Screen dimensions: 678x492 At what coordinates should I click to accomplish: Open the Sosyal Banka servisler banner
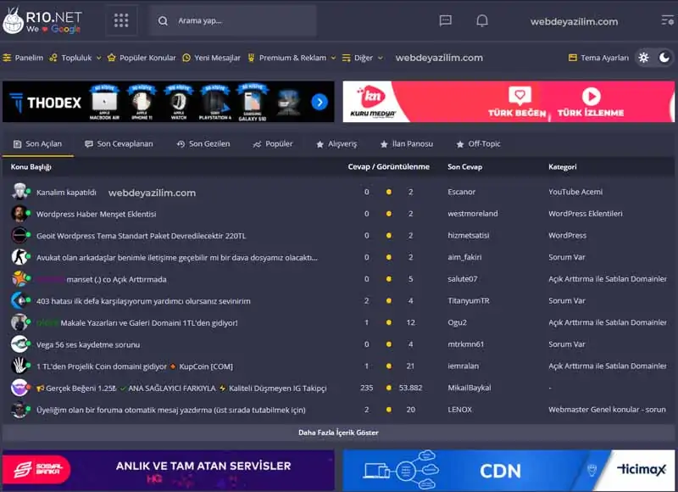[x=168, y=470]
